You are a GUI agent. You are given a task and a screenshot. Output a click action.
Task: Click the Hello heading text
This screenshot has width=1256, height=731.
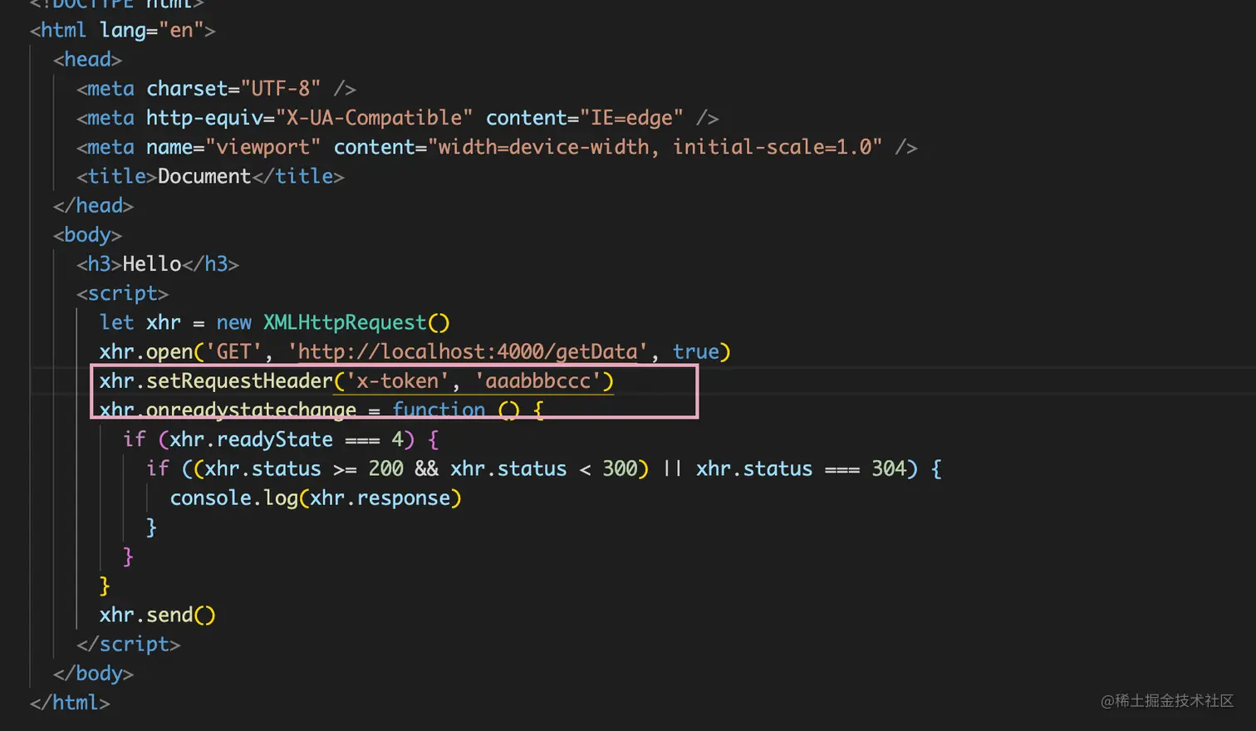[152, 264]
